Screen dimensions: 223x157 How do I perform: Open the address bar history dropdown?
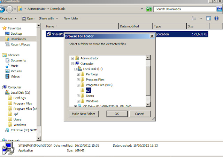142,9
